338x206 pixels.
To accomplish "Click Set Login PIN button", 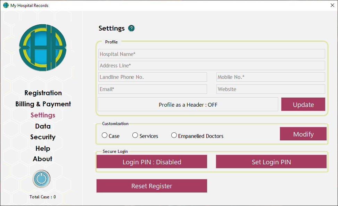I will coord(271,162).
